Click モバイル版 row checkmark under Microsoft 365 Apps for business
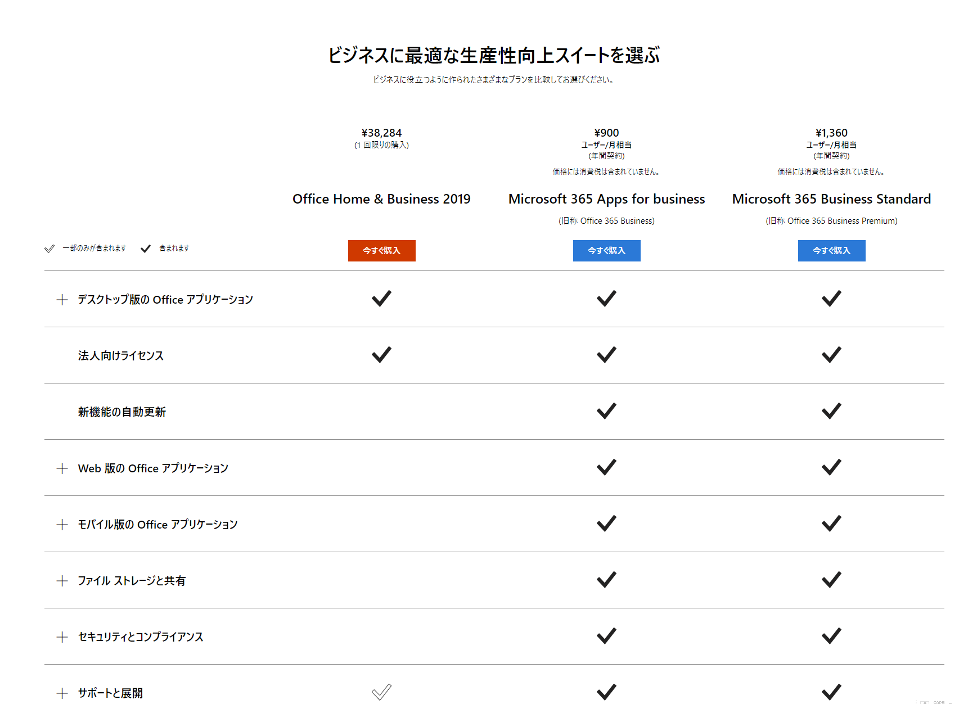959x704 pixels. (x=606, y=524)
